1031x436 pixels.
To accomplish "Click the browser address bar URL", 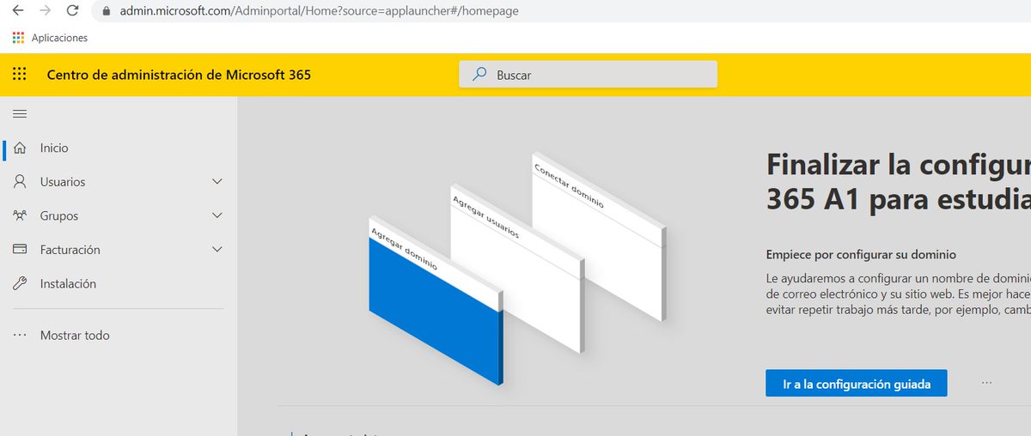I will pos(319,12).
